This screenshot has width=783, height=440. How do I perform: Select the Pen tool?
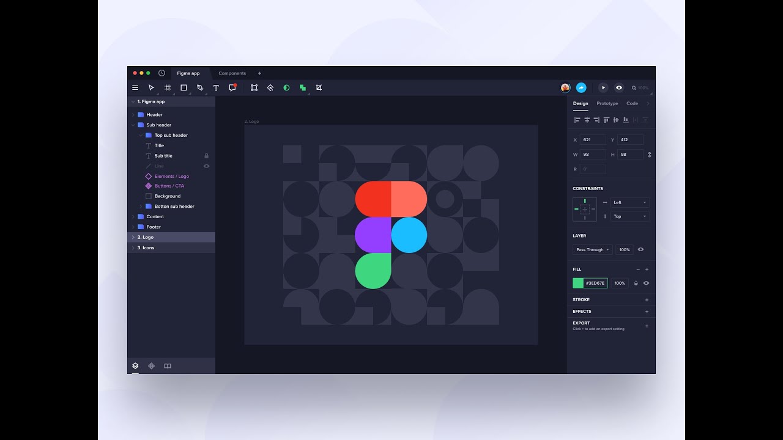click(200, 88)
